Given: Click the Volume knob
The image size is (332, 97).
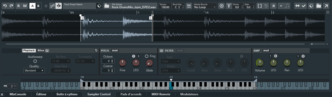Looking at the screenshot, I should (x=260, y=63).
